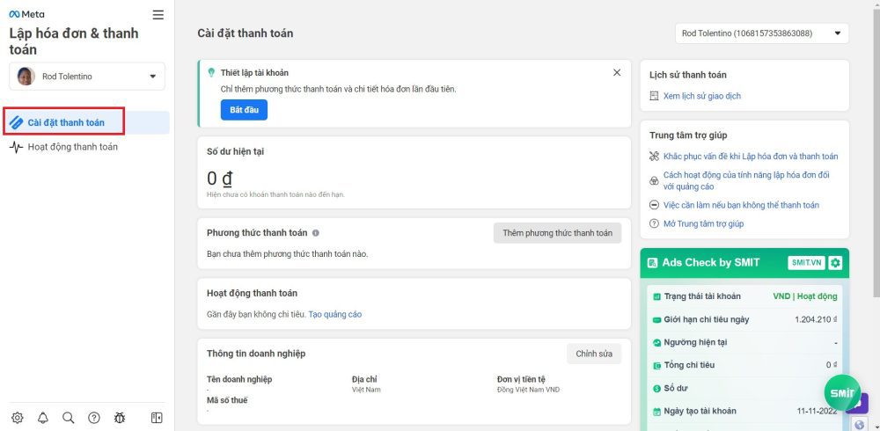Select Cài đặt thanh toán menu item
The width and height of the screenshot is (880, 431).
(x=86, y=122)
